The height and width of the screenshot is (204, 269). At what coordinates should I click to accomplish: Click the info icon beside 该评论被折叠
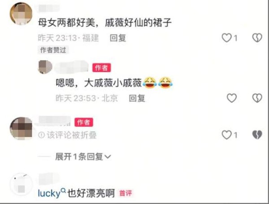pos(41,135)
